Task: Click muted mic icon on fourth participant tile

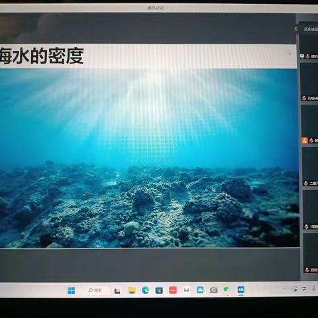Action: pos(306,183)
